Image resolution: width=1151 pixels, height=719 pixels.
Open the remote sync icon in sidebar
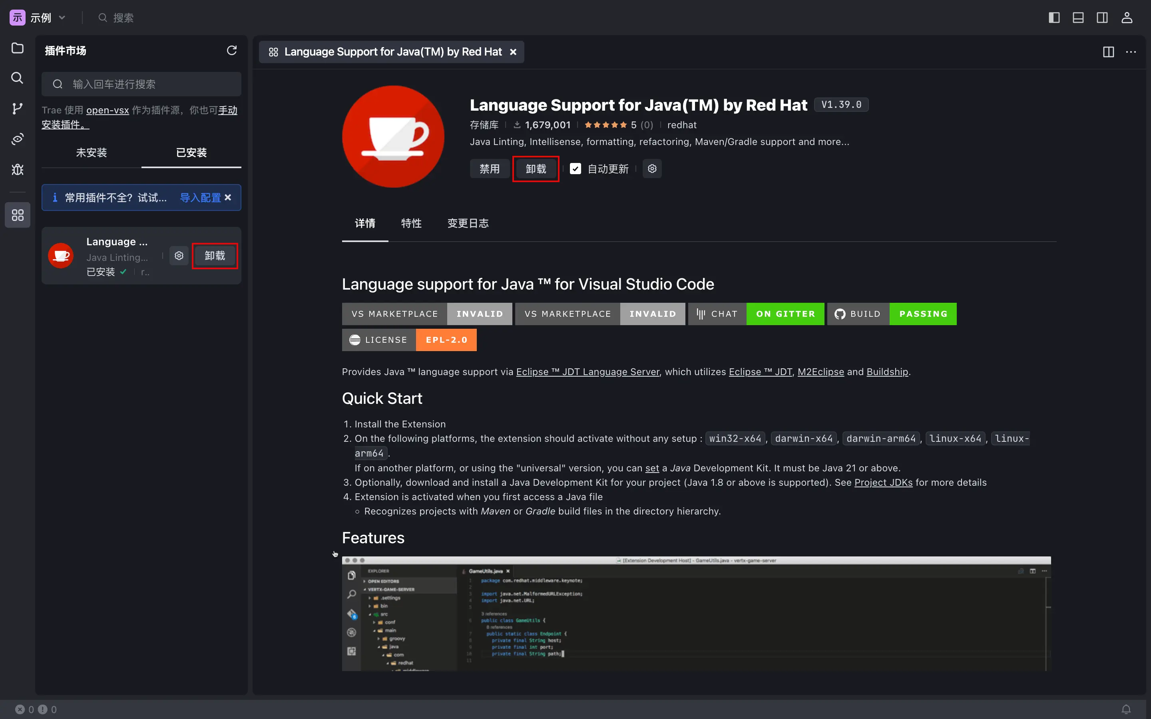(18, 139)
